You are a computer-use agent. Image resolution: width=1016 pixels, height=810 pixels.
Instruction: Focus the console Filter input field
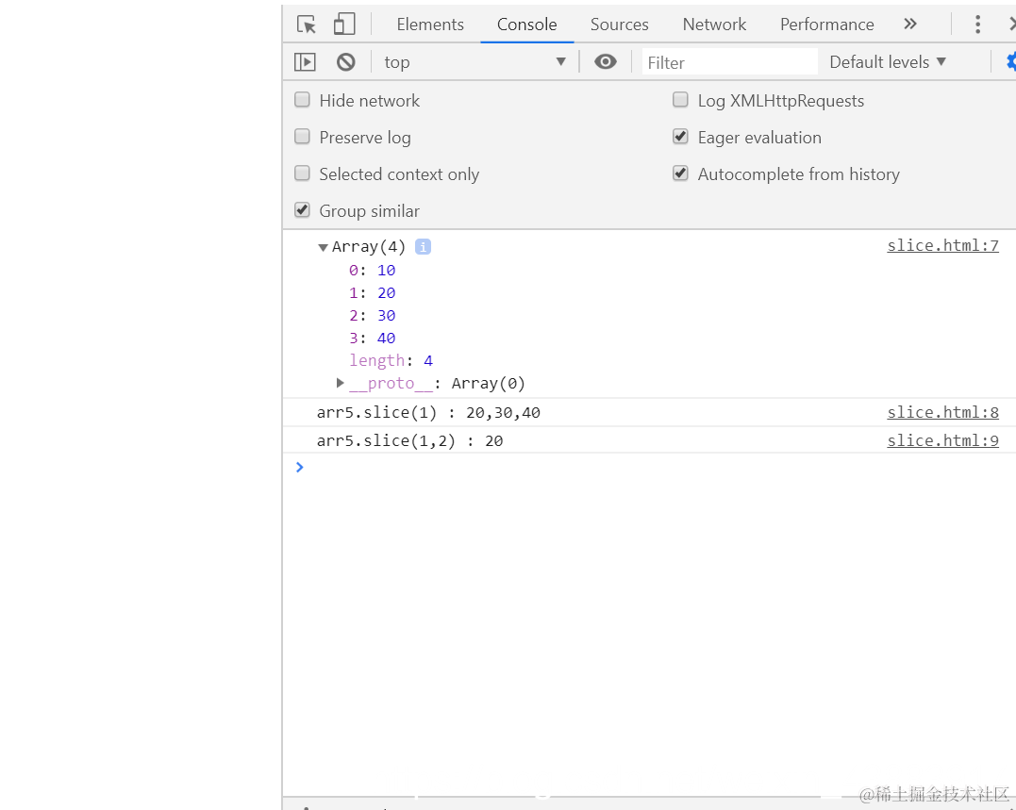click(729, 63)
